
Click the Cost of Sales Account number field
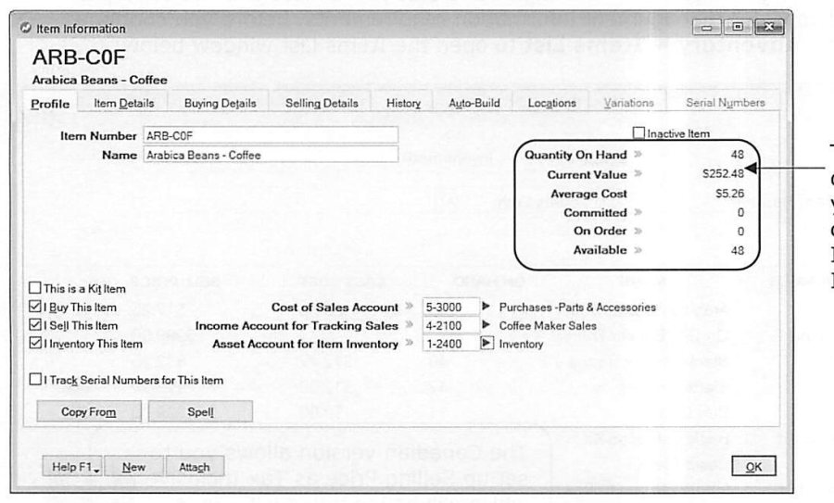pos(450,307)
